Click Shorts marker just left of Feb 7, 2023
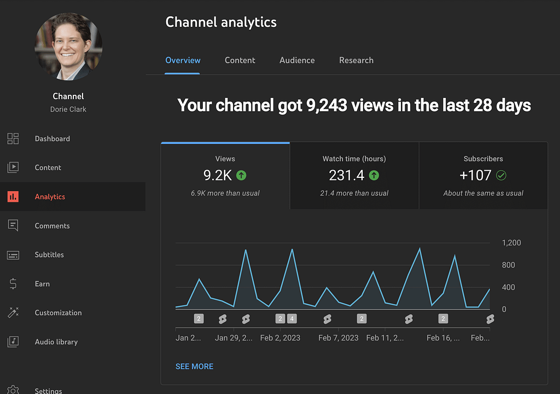560x394 pixels. tap(327, 319)
